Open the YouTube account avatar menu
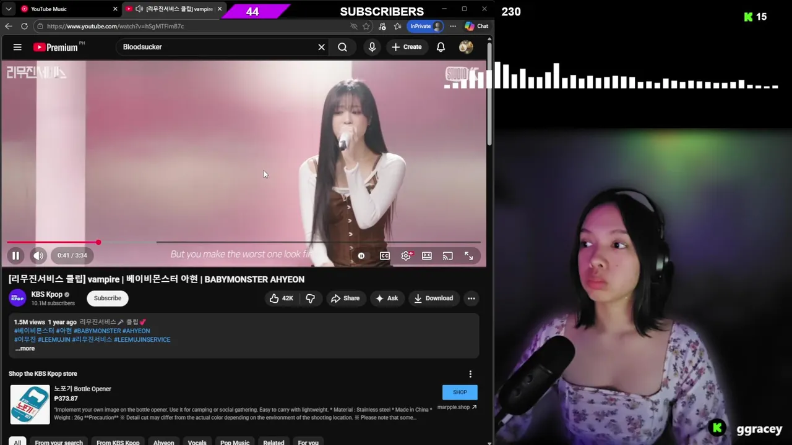The height and width of the screenshot is (445, 792). click(x=466, y=47)
